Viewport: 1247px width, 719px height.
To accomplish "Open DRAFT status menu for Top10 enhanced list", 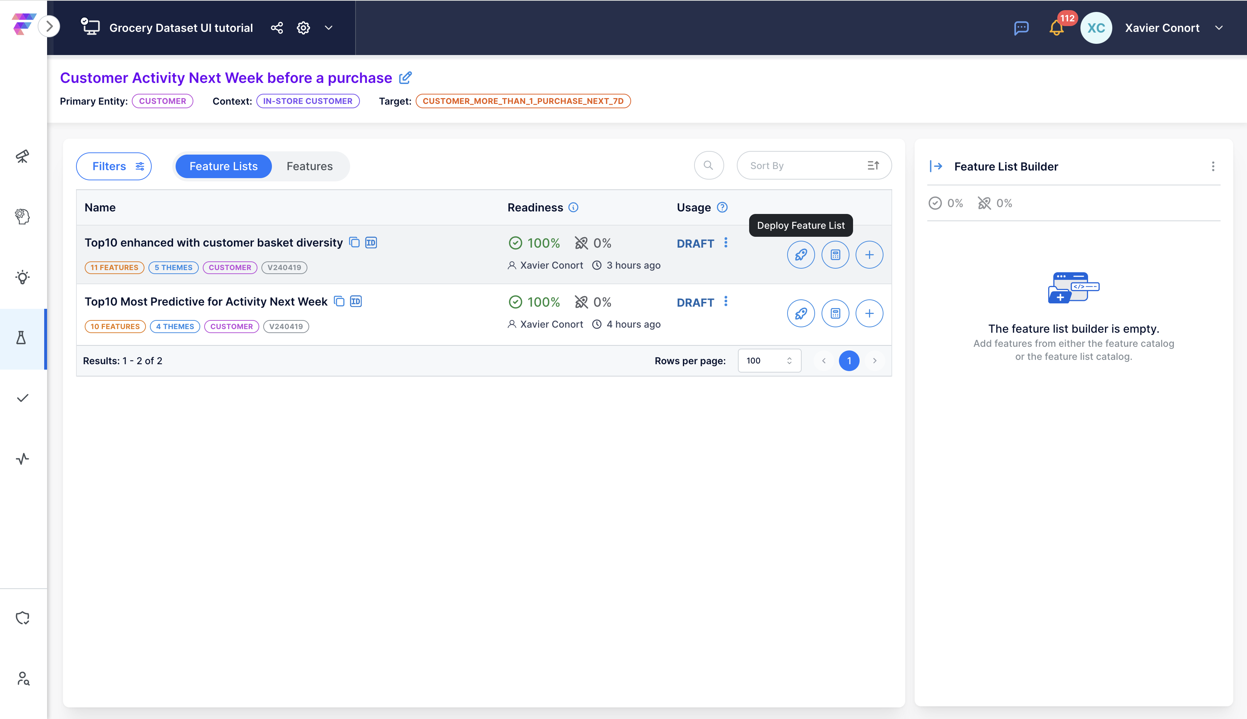I will (x=726, y=243).
